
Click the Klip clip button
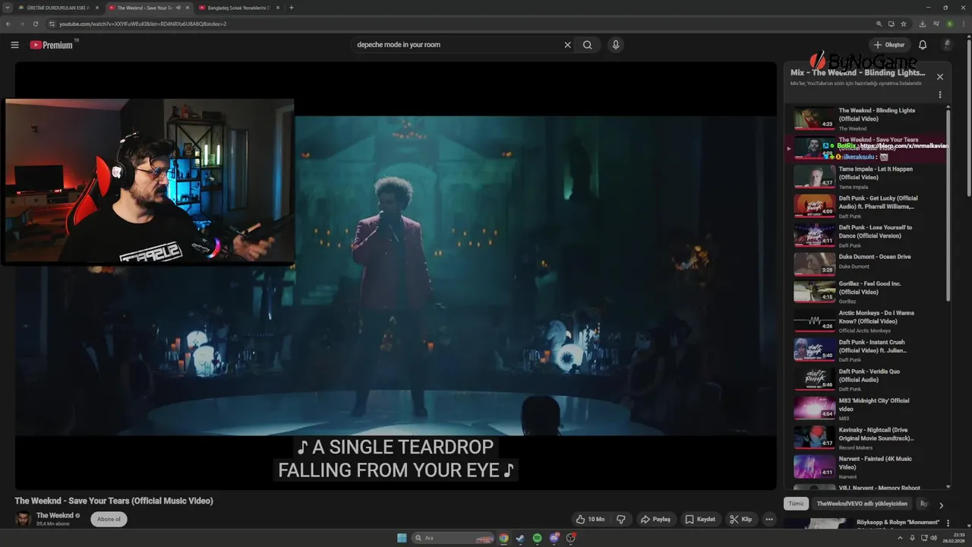[741, 520]
